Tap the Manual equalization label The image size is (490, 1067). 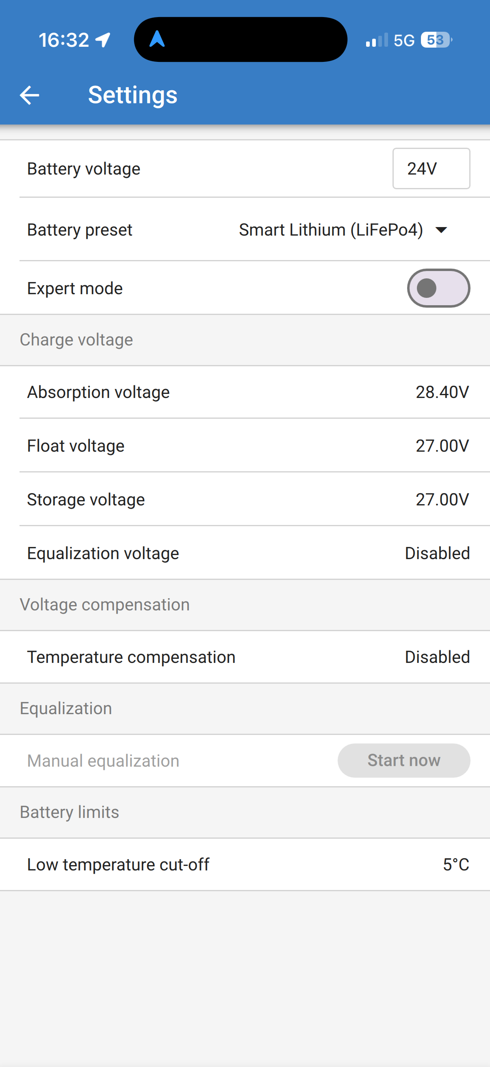click(x=103, y=761)
